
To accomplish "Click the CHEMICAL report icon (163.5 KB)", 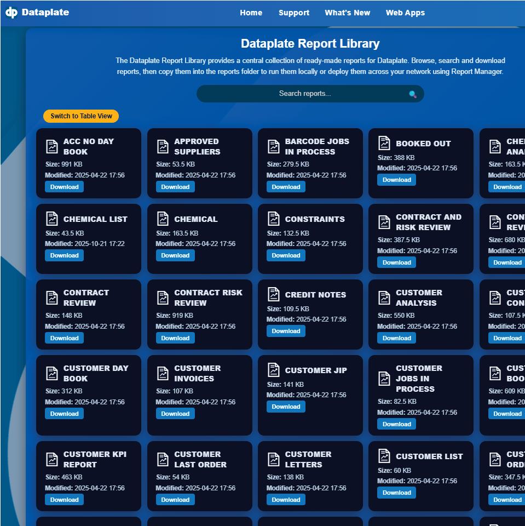I will (x=163, y=219).
